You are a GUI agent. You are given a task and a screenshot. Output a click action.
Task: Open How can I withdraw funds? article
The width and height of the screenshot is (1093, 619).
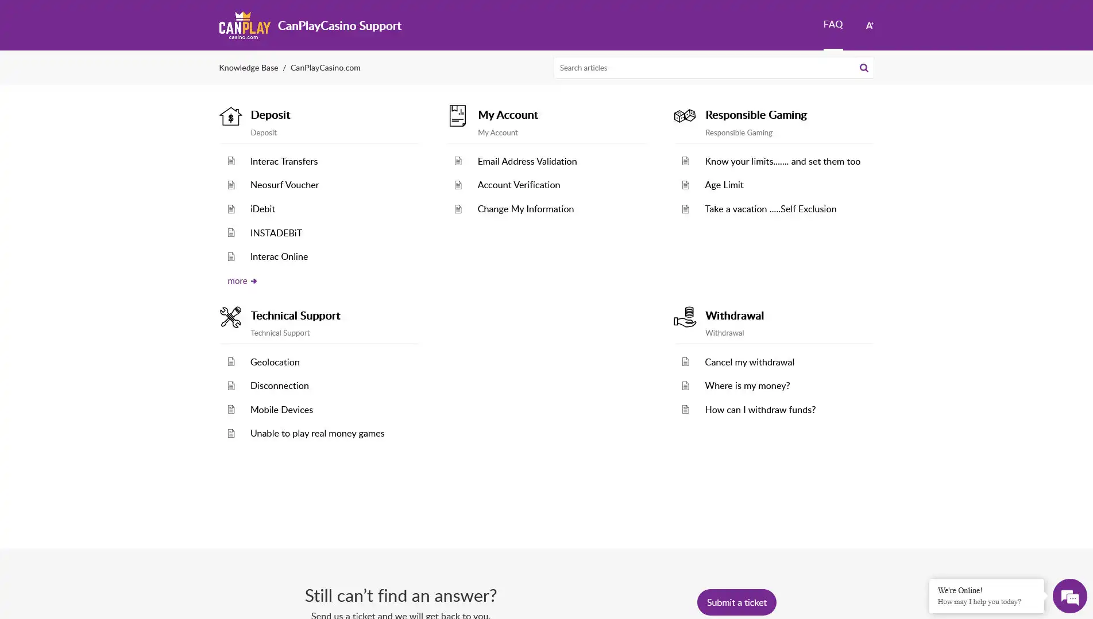pyautogui.click(x=760, y=410)
